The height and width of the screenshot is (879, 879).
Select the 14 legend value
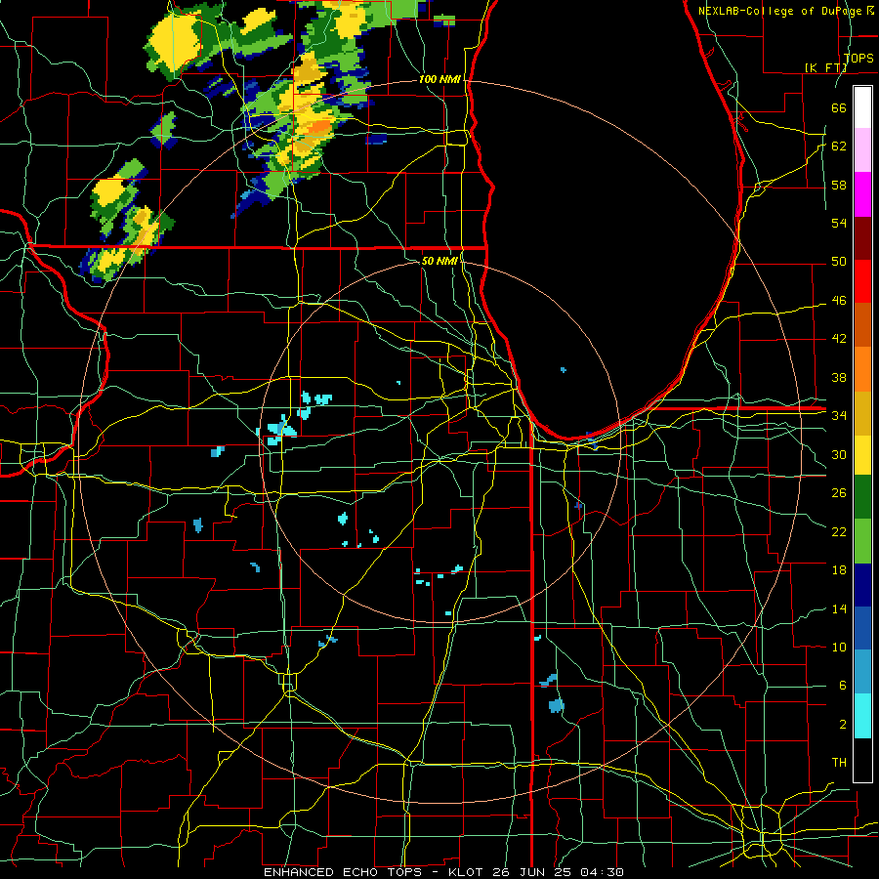tap(839, 609)
